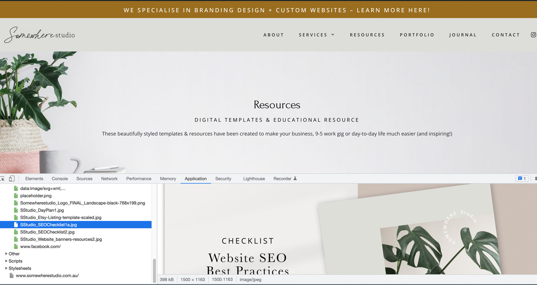Click the Recorder flask icon
537x285 pixels.
point(295,179)
